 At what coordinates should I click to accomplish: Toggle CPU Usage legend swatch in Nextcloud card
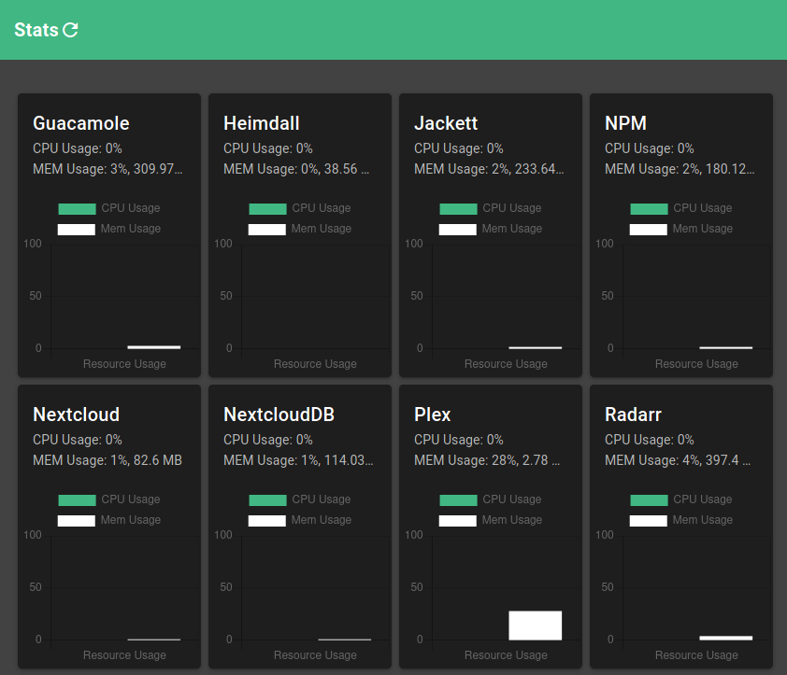point(77,500)
